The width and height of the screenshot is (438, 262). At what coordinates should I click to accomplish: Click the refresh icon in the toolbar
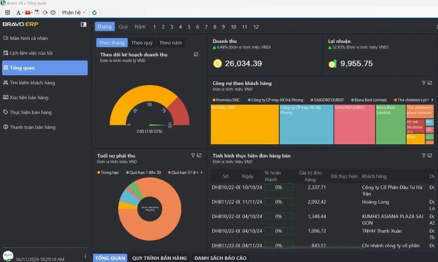point(94,12)
